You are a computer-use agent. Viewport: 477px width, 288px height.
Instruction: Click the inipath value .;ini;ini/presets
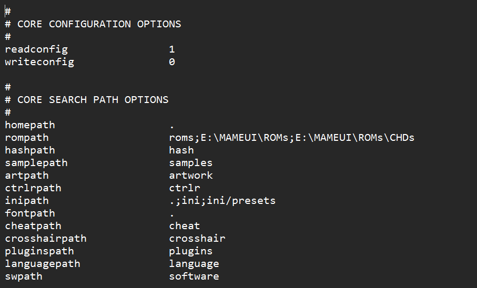[222, 201]
